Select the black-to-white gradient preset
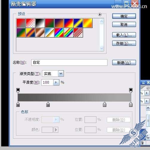This screenshot has height=150, width=150. point(40,23)
